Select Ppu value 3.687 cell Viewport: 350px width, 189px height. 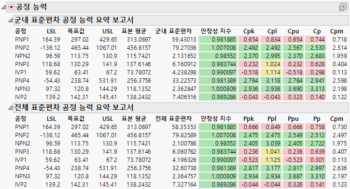294,176
